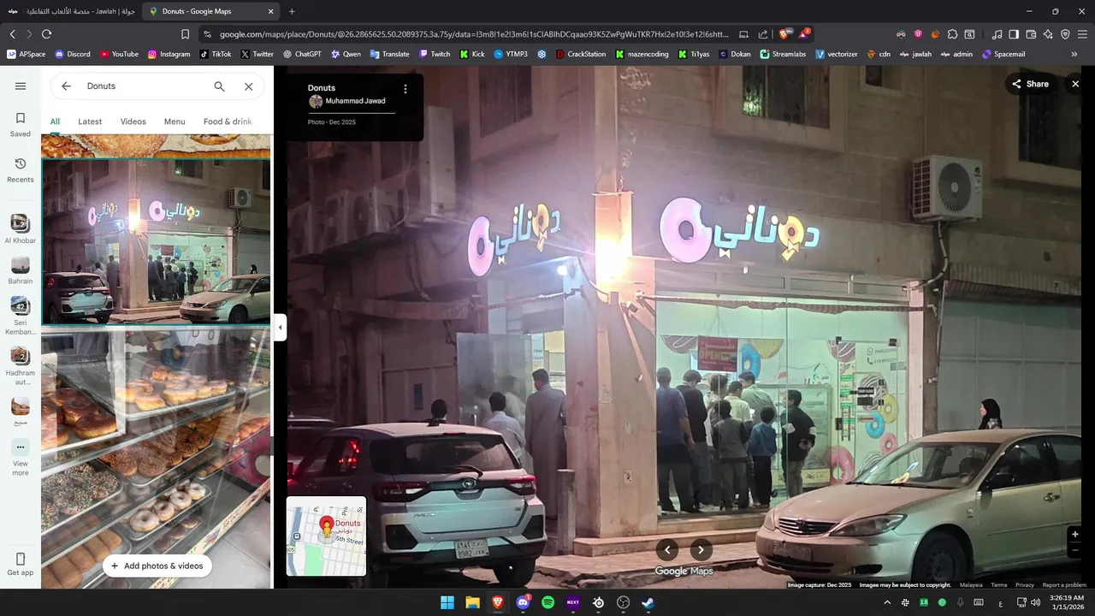1095x616 pixels.
Task: Bookmark this page icon
Action: tap(185, 34)
